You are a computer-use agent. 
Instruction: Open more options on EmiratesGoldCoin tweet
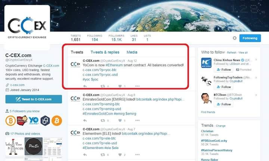[137, 120]
